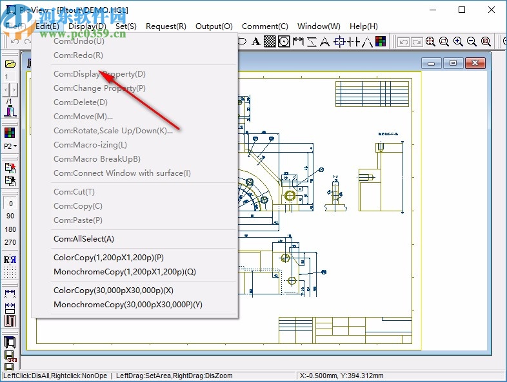Click the copy document icon with red arrow

coord(10,168)
